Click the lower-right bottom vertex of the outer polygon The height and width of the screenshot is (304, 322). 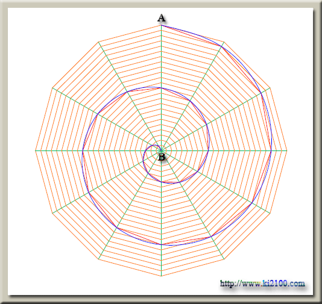(x=224, y=259)
